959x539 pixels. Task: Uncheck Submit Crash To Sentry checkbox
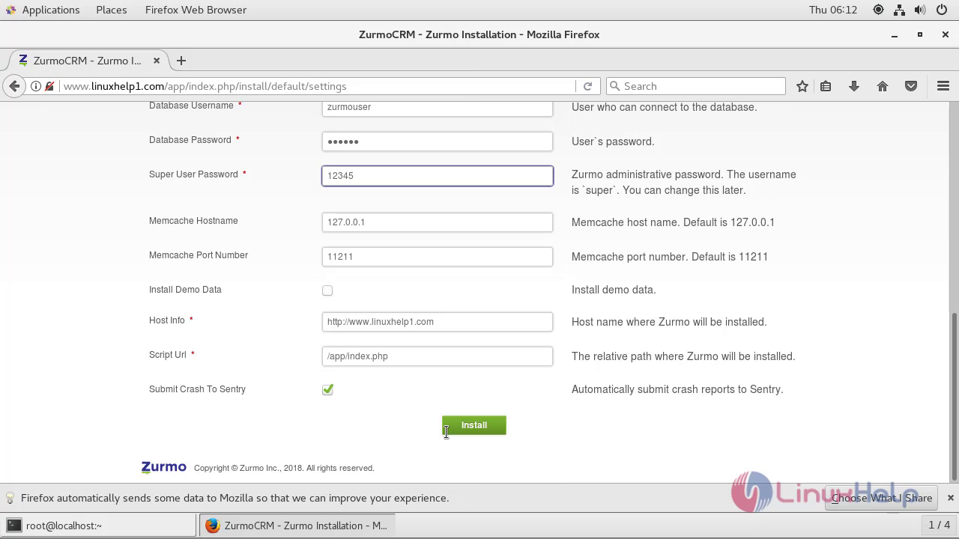tap(327, 389)
